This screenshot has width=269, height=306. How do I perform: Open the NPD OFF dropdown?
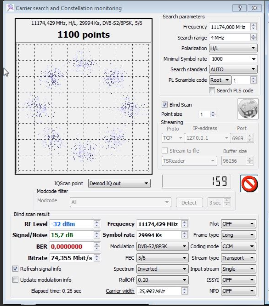point(239,291)
